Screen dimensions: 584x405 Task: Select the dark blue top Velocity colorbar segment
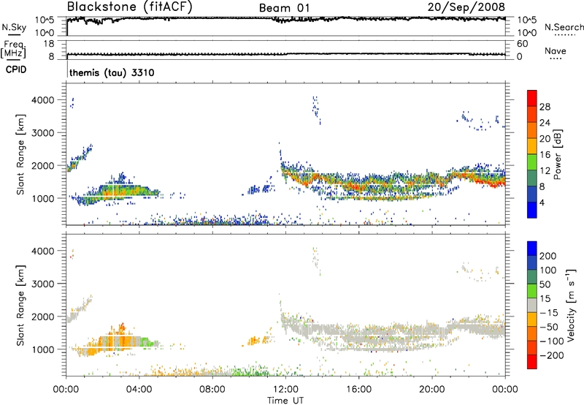point(532,249)
